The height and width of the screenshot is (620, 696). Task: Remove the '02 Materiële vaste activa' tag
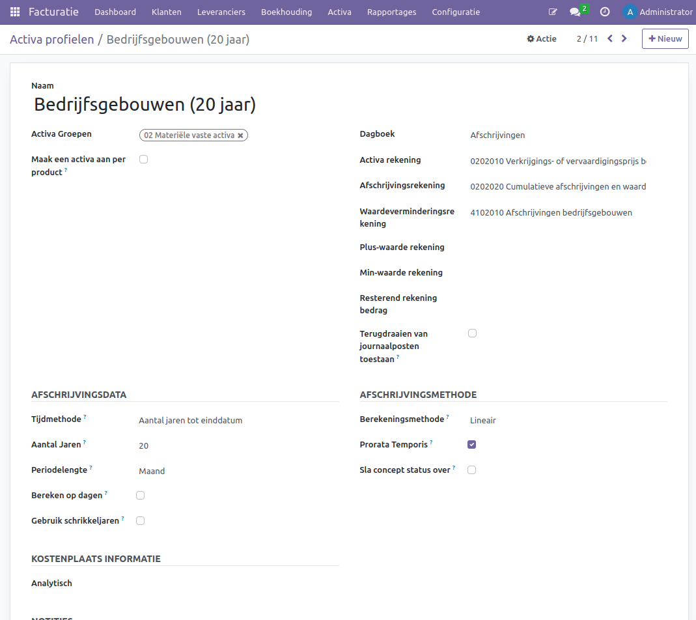click(x=241, y=135)
